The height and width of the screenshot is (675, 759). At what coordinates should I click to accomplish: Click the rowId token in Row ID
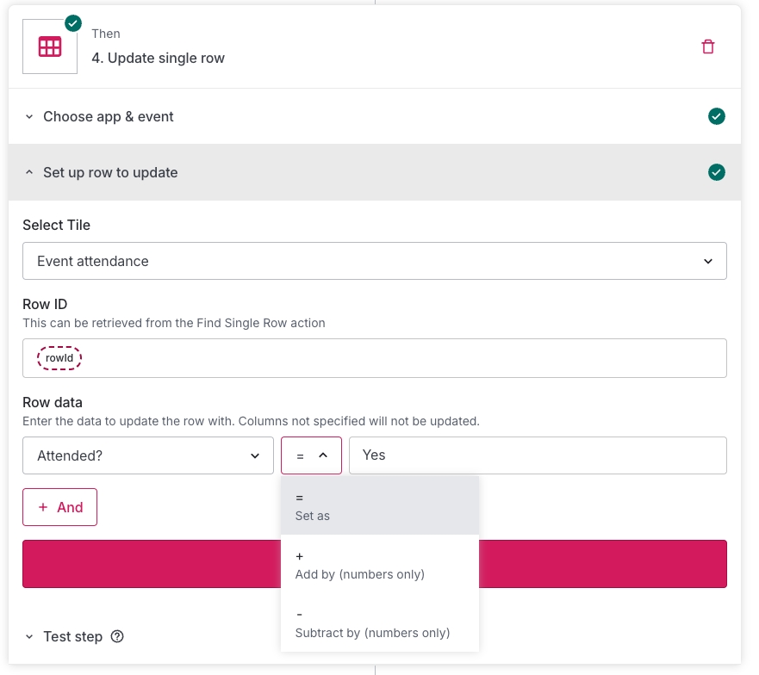pos(59,358)
